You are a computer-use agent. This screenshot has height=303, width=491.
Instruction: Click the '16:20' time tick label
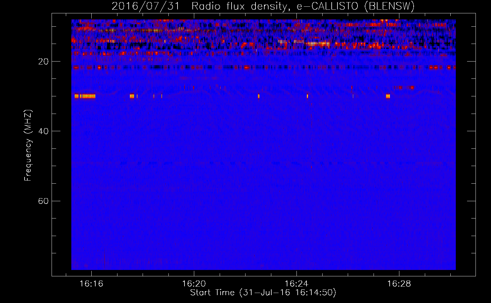click(194, 284)
